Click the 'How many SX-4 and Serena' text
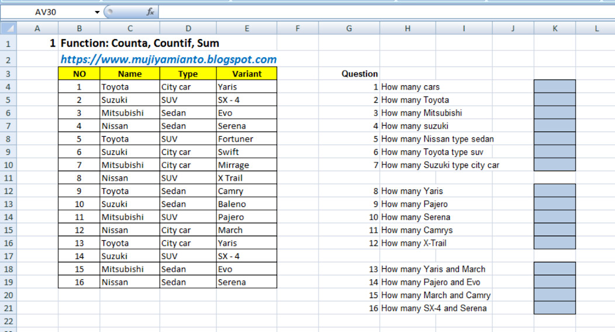615x332 pixels. (434, 308)
